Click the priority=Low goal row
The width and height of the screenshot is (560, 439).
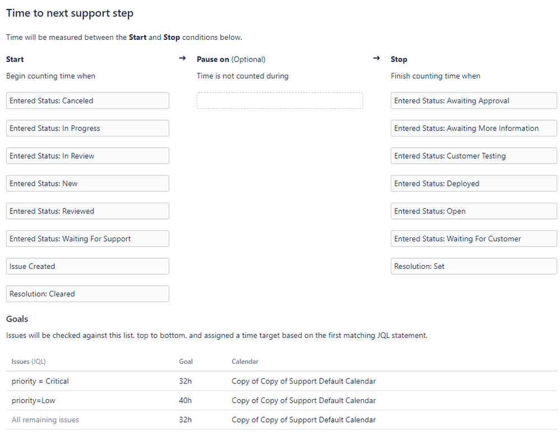tap(281, 400)
